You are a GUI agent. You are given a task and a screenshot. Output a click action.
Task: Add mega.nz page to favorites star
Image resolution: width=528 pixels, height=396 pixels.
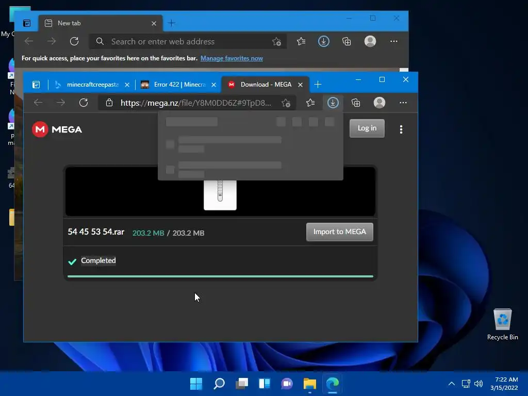pos(286,103)
